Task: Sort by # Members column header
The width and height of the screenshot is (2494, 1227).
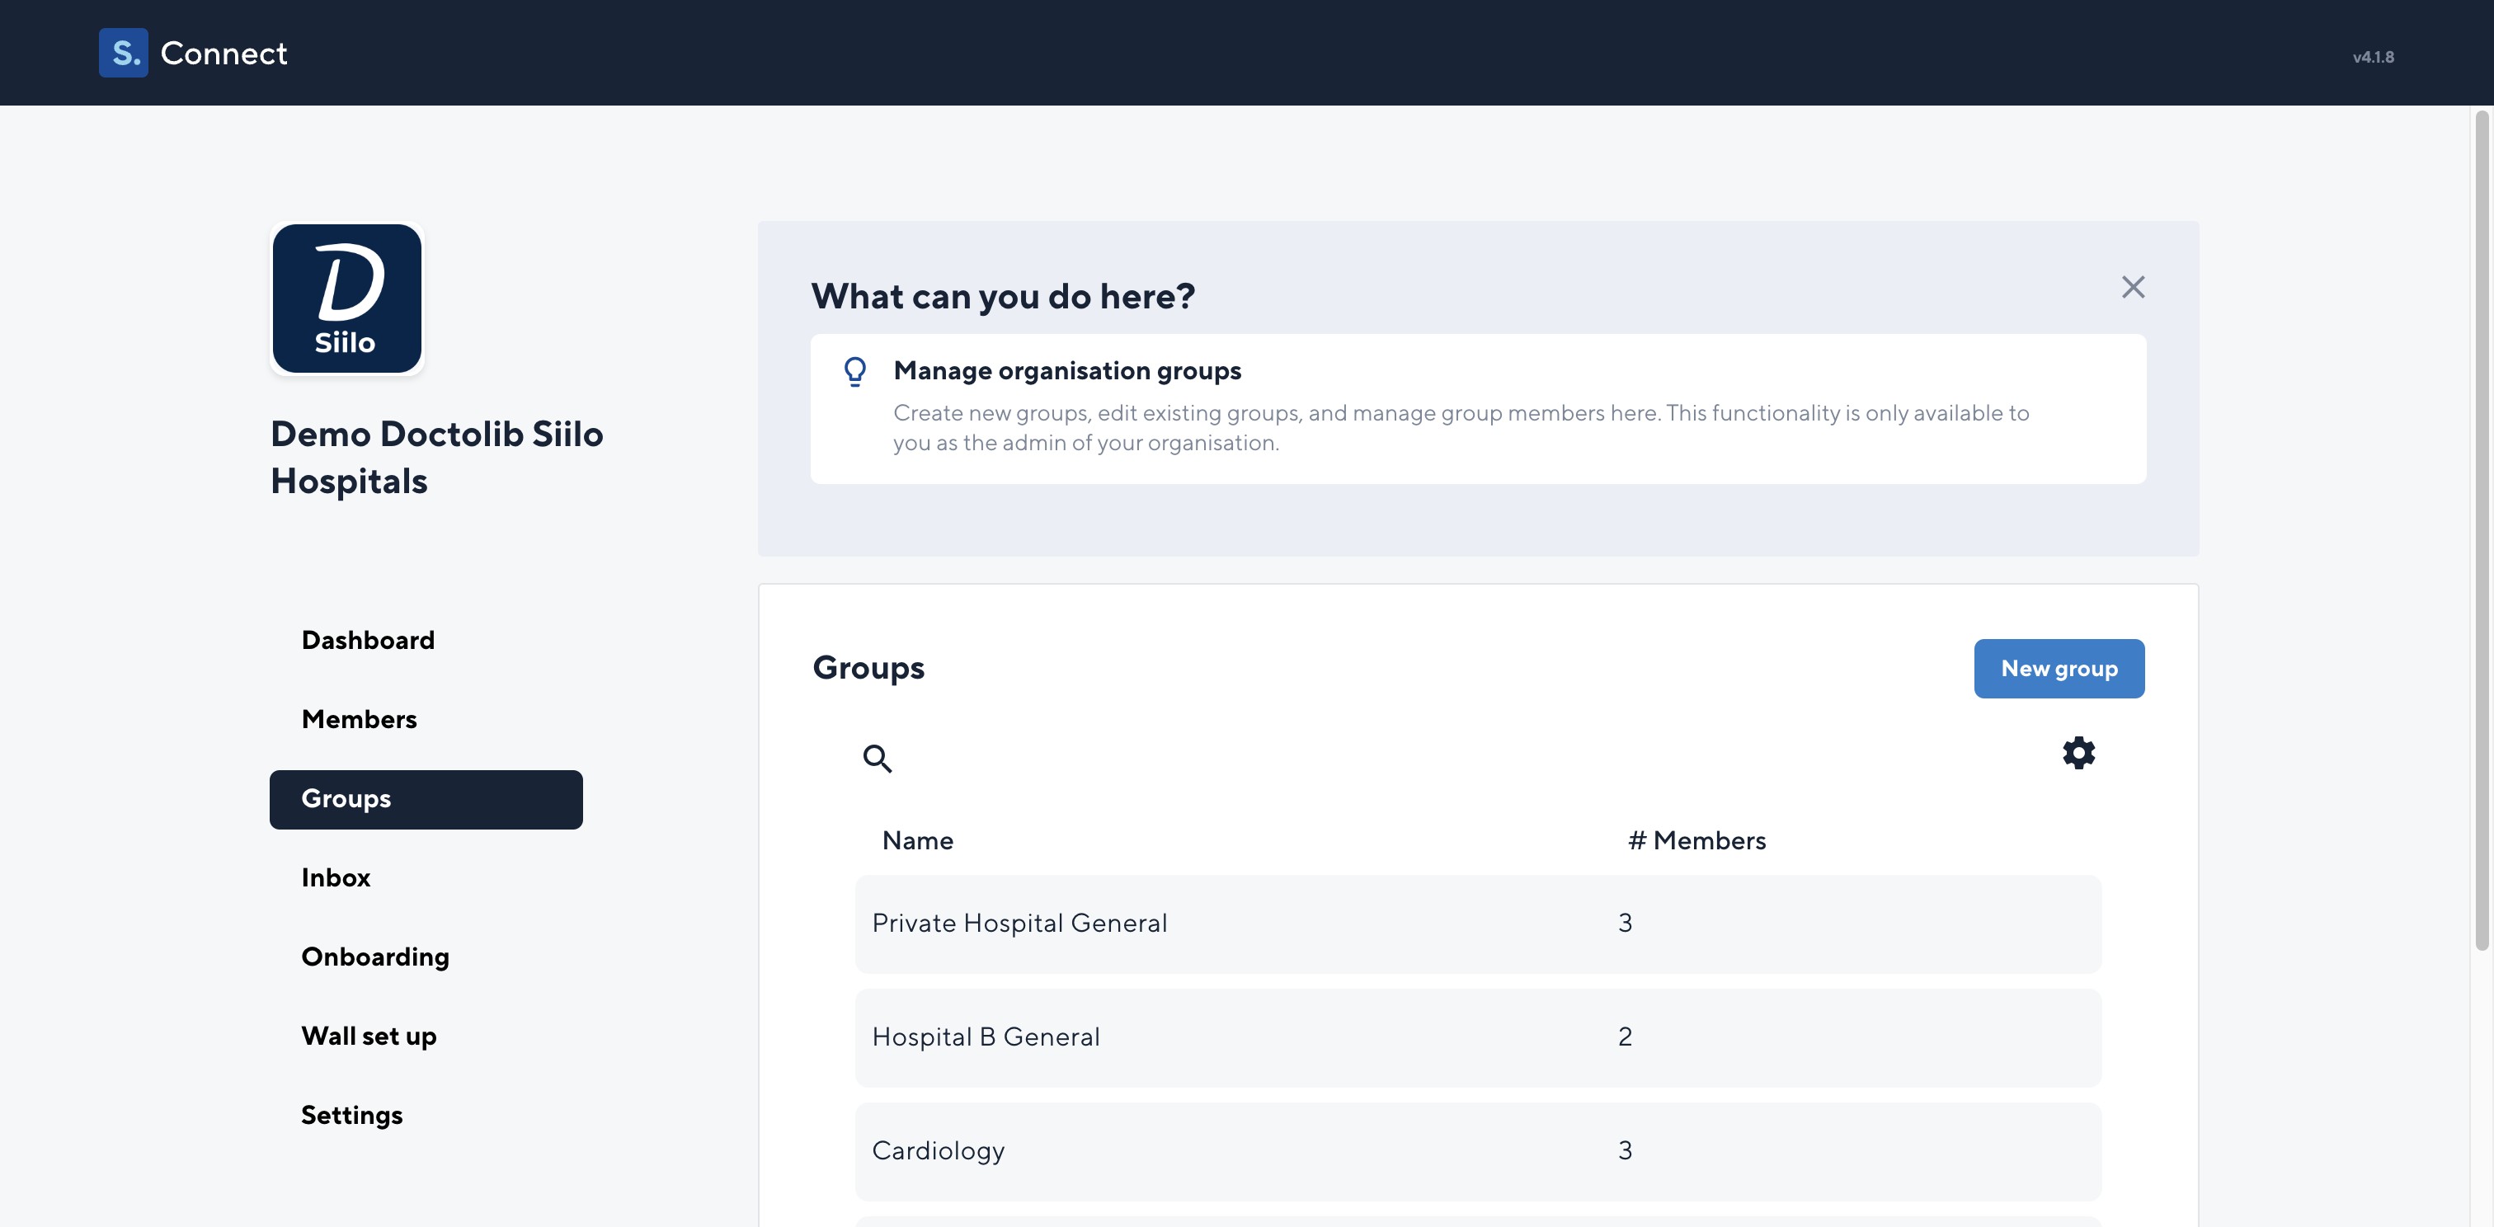Action: point(1696,841)
